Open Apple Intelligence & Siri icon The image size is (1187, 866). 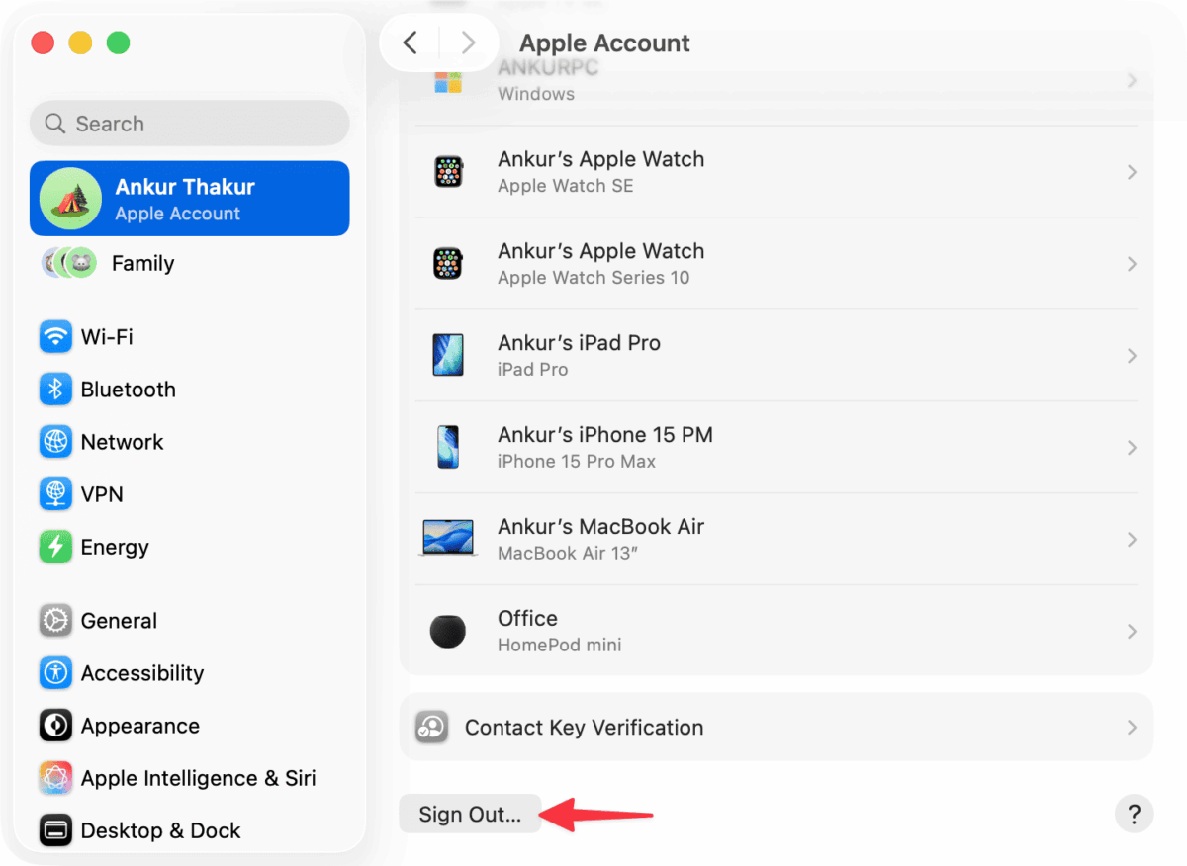click(x=55, y=778)
